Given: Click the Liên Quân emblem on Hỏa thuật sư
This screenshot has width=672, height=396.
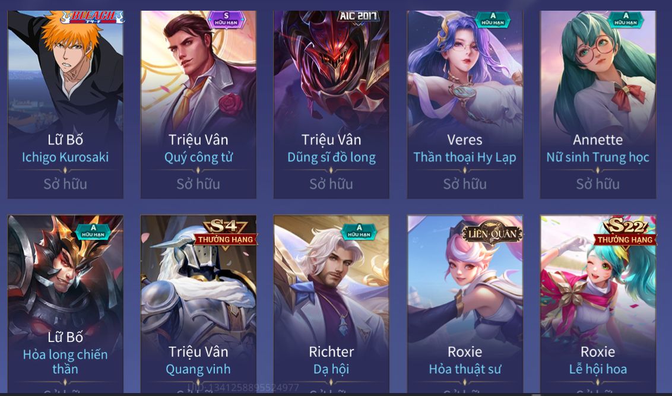Looking at the screenshot, I should (492, 233).
